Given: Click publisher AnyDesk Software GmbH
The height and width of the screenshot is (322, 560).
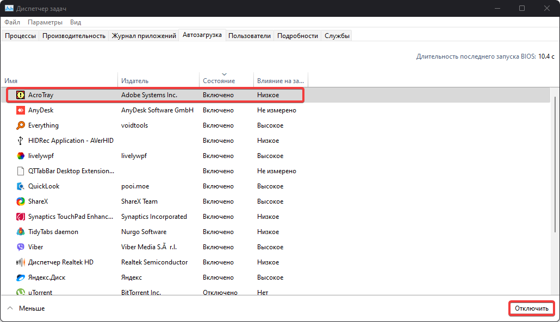Looking at the screenshot, I should [x=158, y=110].
